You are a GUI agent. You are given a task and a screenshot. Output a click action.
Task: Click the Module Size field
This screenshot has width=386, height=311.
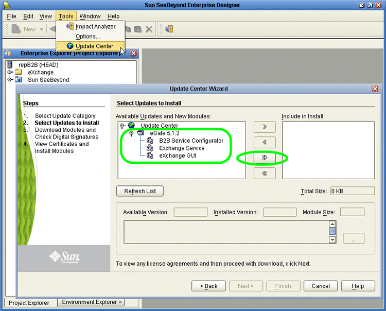coord(352,212)
